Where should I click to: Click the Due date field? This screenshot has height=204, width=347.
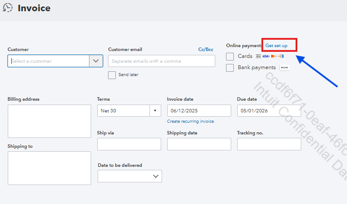tap(269, 111)
